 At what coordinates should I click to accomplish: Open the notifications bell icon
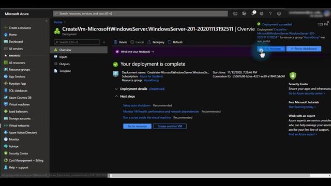point(253,13)
